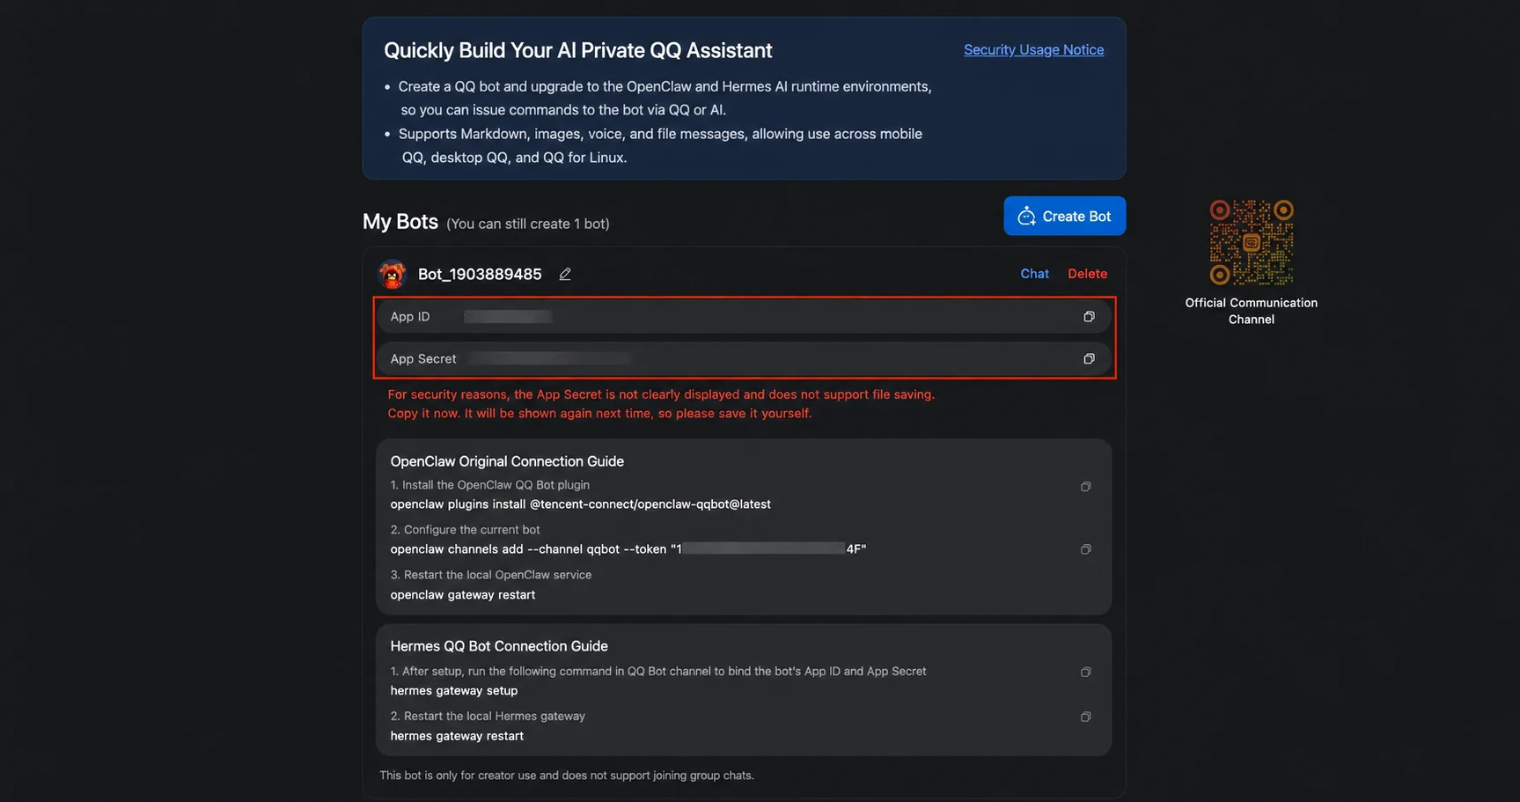Screen dimensions: 1520x802
Task: Open the Security Usage Notice link
Action: pos(1033,50)
